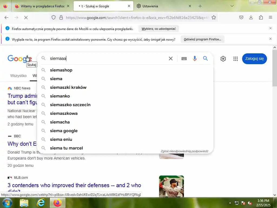
Task: Open a new tab with the plus button
Action: (200, 6)
